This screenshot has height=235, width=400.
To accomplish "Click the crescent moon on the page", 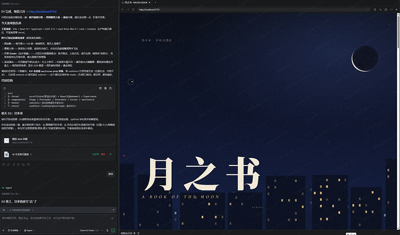I will click(365, 58).
